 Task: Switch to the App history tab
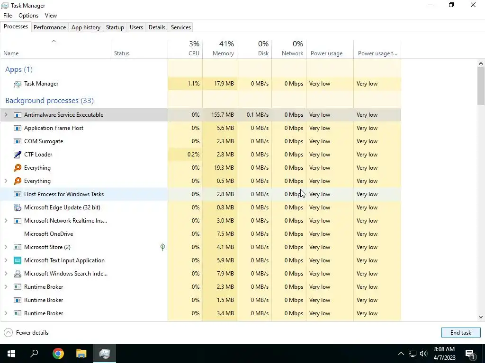point(86,27)
